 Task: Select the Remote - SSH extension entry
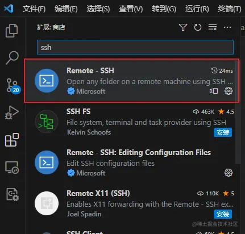(x=132, y=81)
